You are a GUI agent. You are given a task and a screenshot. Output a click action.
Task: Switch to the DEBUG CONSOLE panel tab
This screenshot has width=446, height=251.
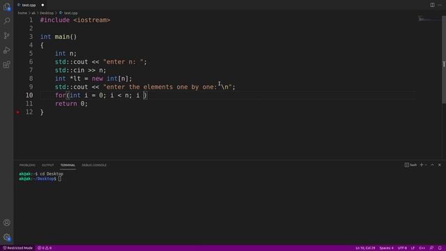click(94, 165)
